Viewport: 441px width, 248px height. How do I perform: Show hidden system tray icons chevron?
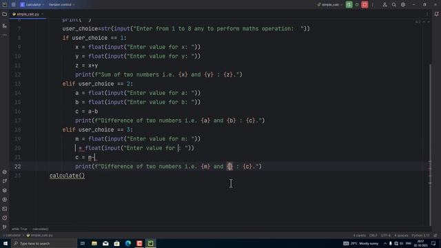[384, 243]
